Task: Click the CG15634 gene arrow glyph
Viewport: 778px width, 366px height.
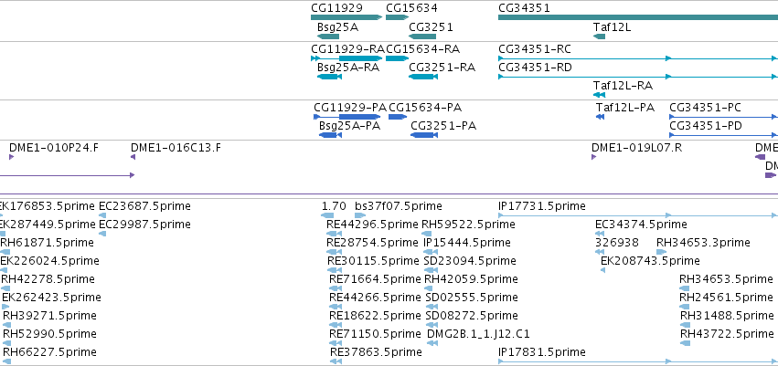Action: coord(397,17)
